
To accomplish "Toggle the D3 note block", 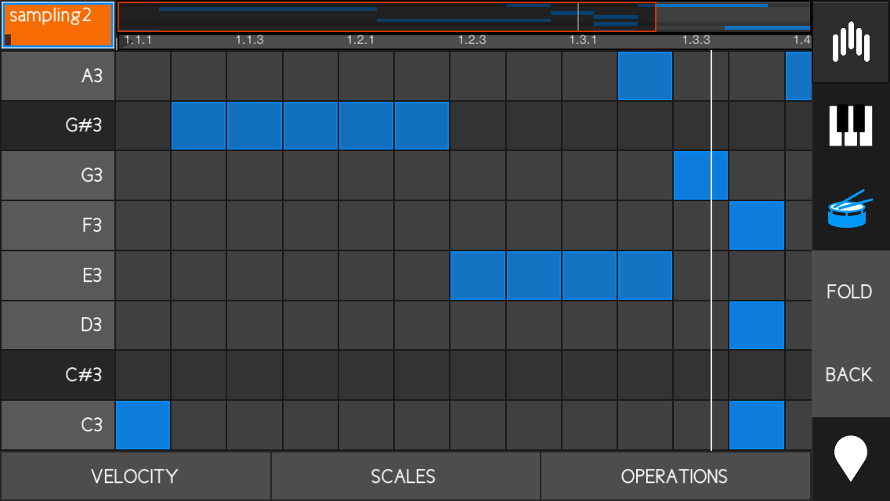I will [x=757, y=325].
